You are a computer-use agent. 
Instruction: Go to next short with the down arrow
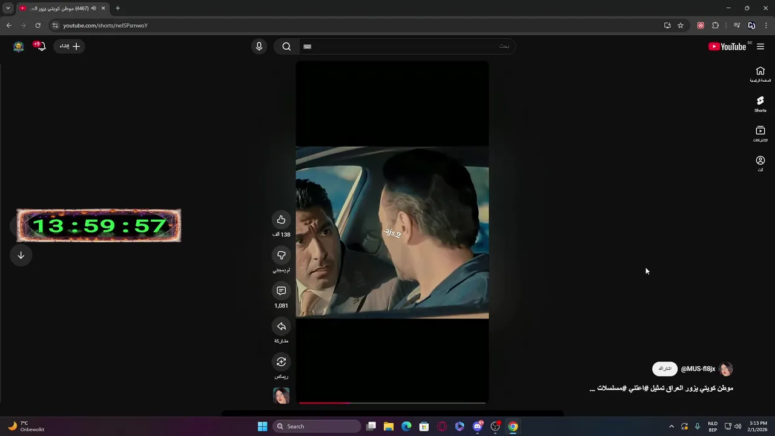coord(21,255)
